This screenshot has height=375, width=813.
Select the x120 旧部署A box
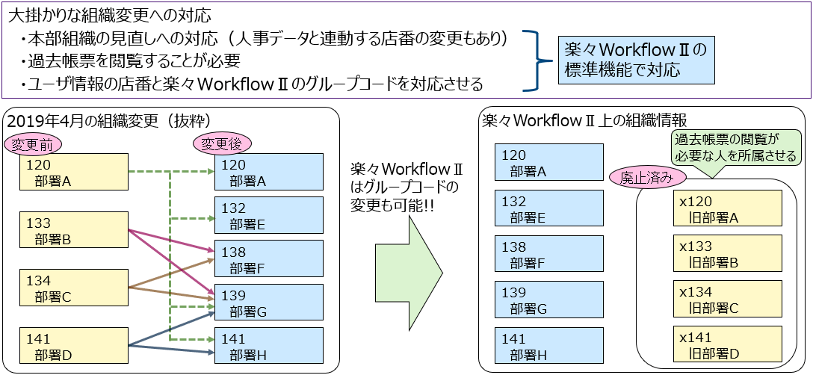[728, 208]
